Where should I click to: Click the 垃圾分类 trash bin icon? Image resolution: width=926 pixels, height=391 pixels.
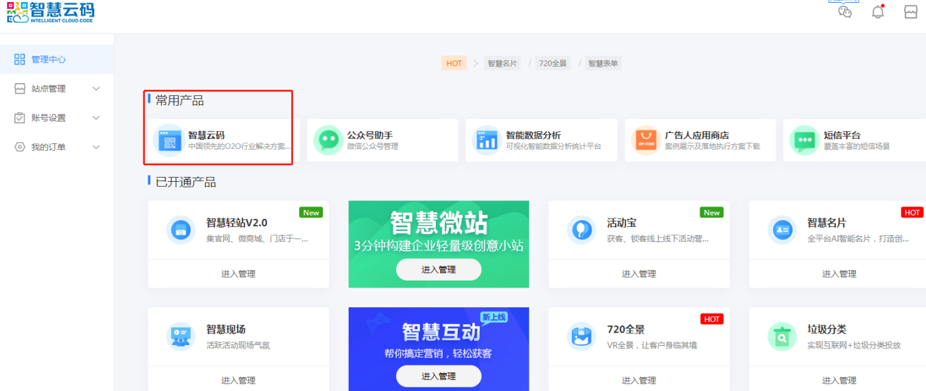tap(781, 336)
